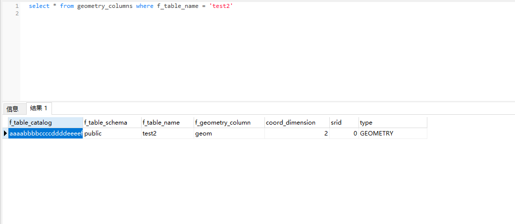The image size is (515, 224).
Task: Click the srid column header
Action: pos(344,123)
